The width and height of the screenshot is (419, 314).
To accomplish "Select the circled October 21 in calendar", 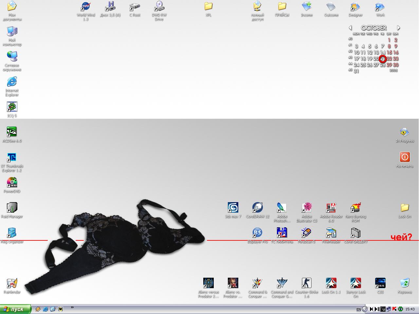I will coord(382,59).
